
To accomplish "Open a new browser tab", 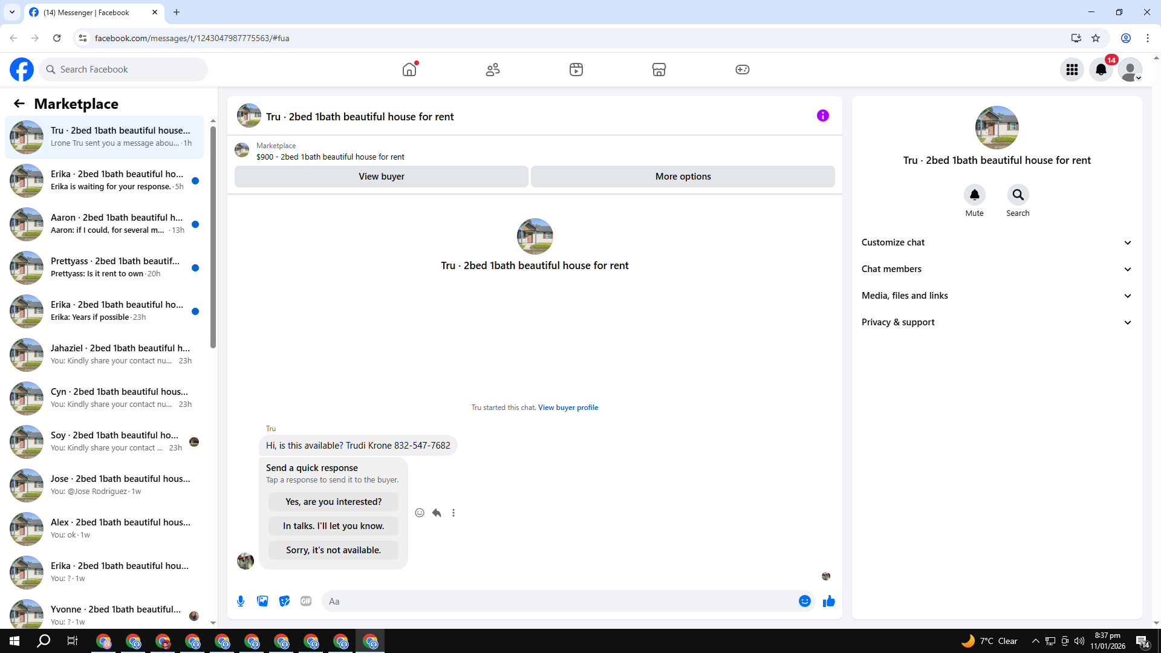I will [177, 12].
